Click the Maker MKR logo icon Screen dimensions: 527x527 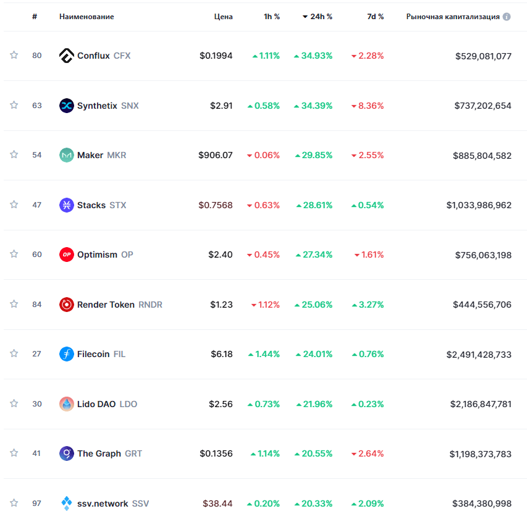tap(66, 155)
